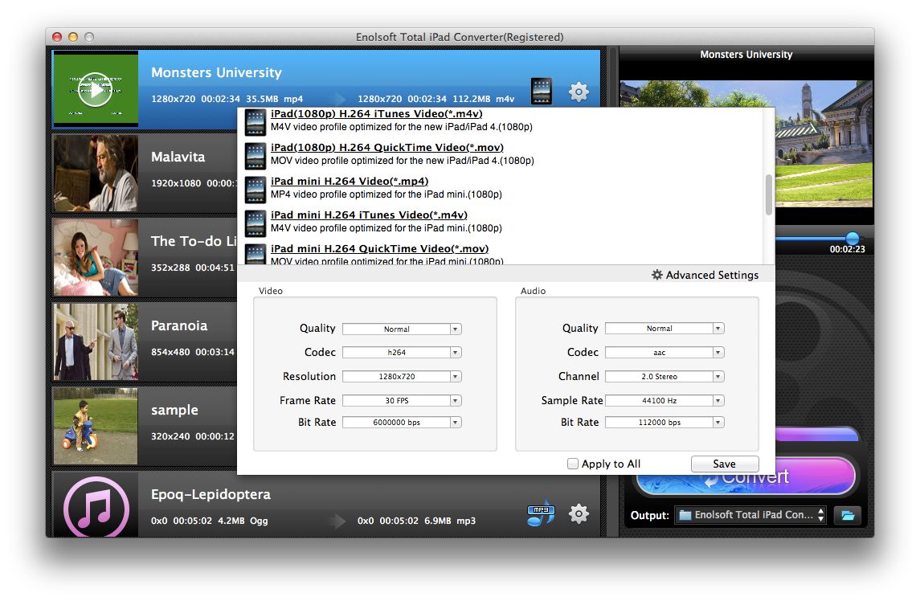Click the Paranoia title text

click(179, 325)
